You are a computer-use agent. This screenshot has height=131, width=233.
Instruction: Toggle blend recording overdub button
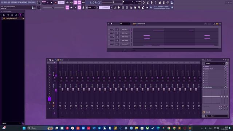tap(79, 3)
